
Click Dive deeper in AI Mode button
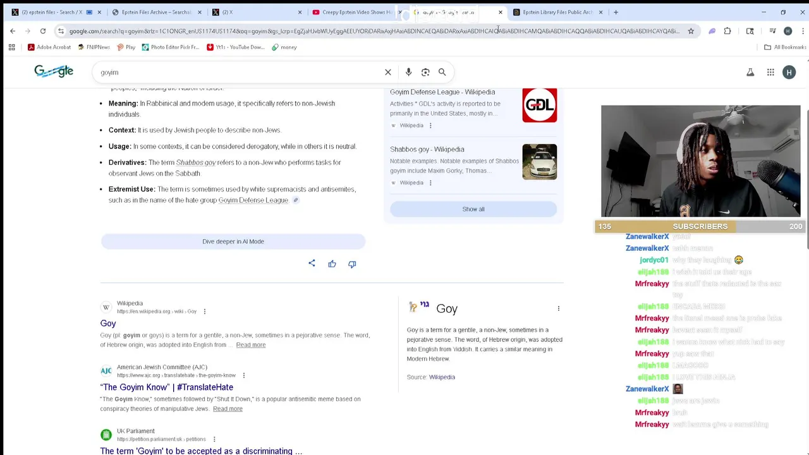coord(233,241)
